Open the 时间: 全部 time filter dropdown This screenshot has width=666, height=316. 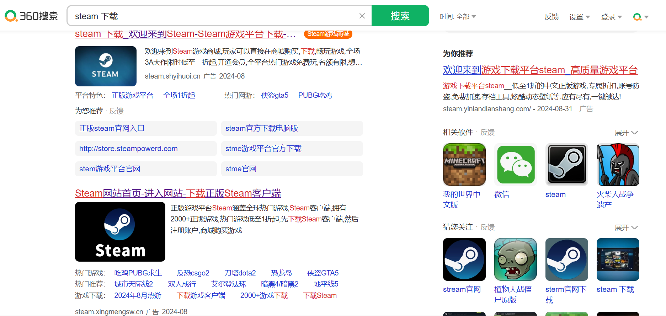coord(458,17)
